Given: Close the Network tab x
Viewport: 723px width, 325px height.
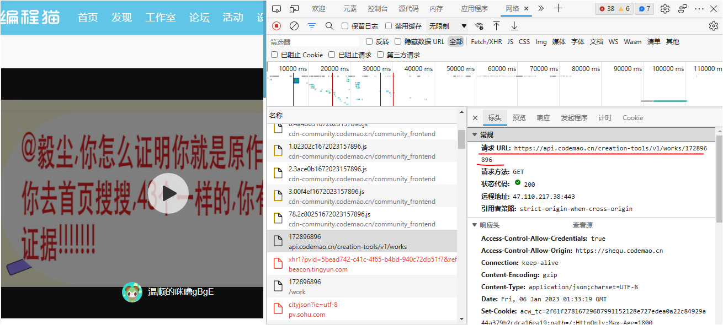Looking at the screenshot, I should [526, 9].
